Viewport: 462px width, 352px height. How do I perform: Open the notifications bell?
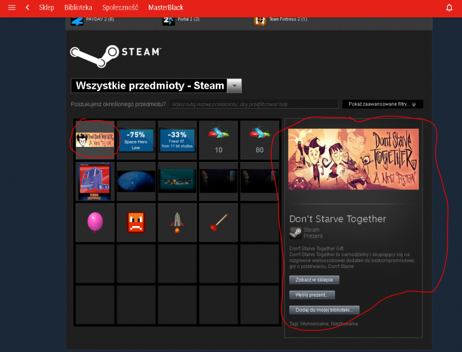click(449, 8)
